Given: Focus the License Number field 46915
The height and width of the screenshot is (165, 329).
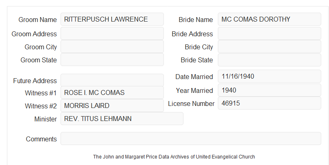Looking at the screenshot, I should coord(269,103).
